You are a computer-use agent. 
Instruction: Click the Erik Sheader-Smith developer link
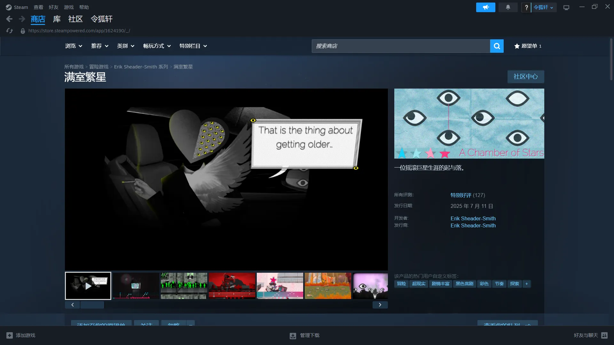click(x=473, y=218)
